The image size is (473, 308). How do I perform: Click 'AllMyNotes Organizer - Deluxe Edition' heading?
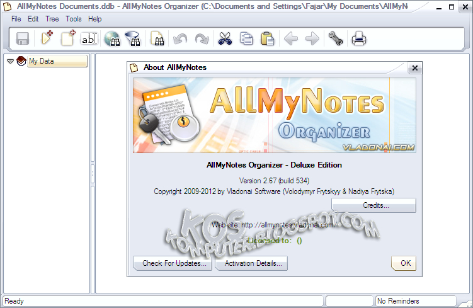[274, 165]
